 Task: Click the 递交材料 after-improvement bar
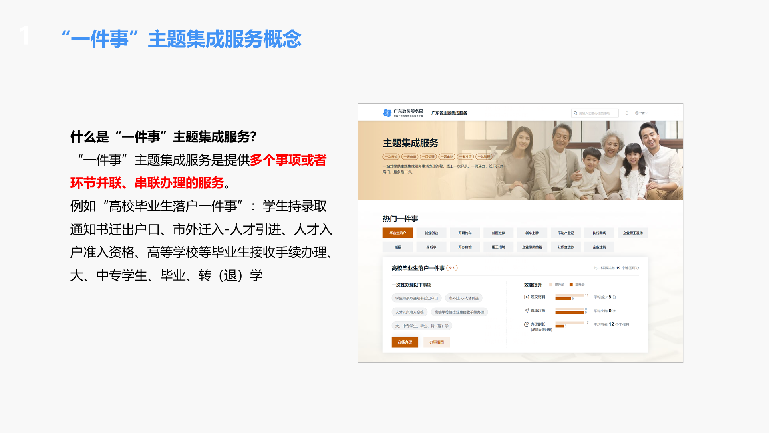[563, 299]
